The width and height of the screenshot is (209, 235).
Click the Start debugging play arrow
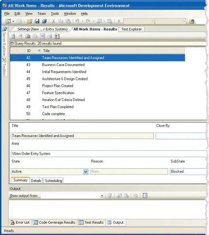(x=119, y=21)
